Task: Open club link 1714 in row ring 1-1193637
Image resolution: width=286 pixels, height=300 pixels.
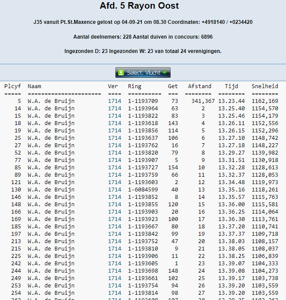Action: tap(115, 138)
